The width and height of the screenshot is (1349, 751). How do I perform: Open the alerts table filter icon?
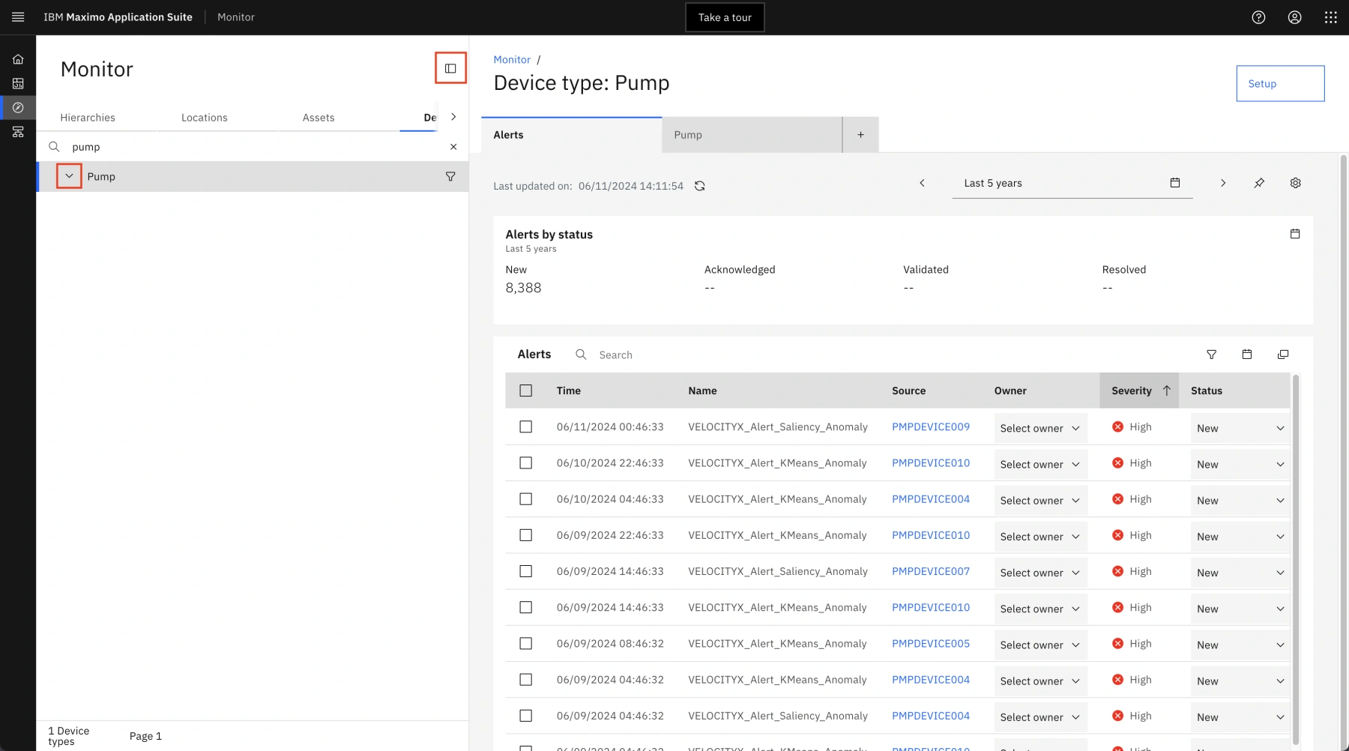(x=1211, y=355)
